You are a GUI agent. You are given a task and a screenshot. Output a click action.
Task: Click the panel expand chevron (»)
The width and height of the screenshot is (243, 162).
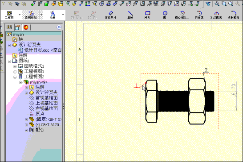click(59, 27)
